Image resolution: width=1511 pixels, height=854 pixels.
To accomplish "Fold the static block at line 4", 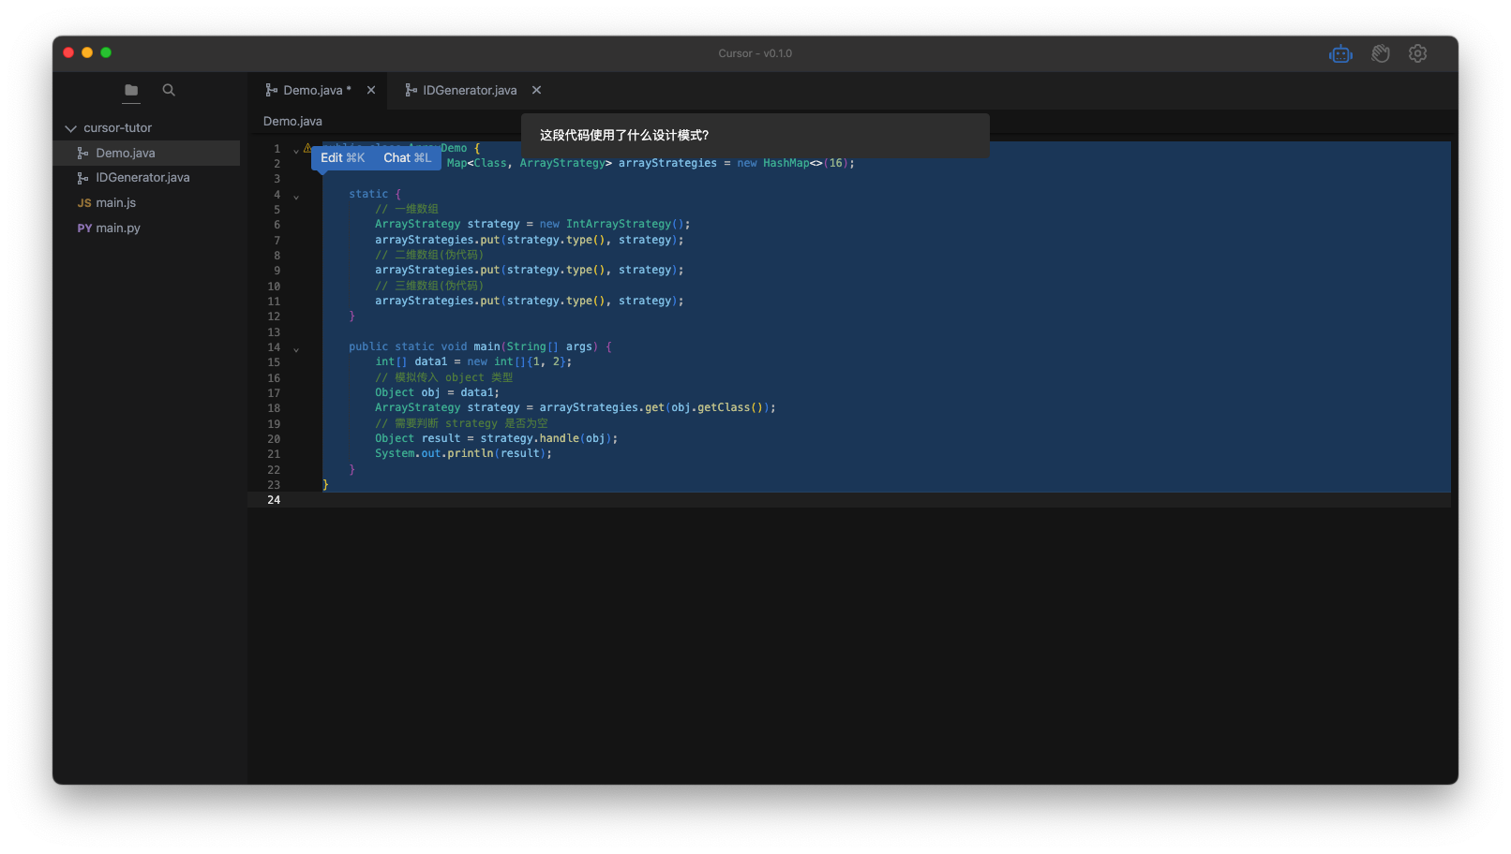I will click(x=296, y=198).
